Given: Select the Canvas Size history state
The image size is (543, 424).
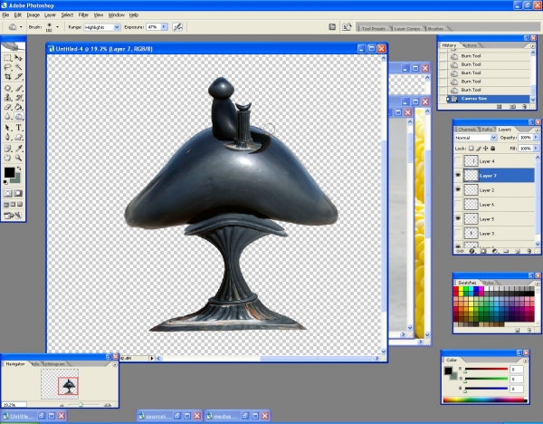Looking at the screenshot, I should (489, 99).
